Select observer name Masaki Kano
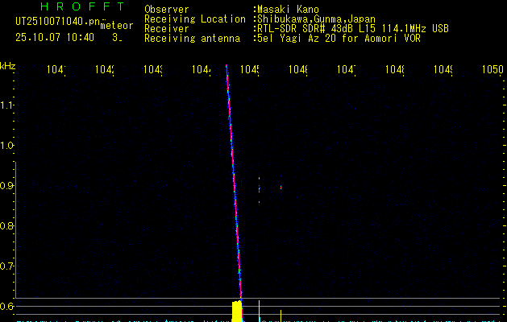Viewport: 507px width, 322px height. [x=288, y=10]
